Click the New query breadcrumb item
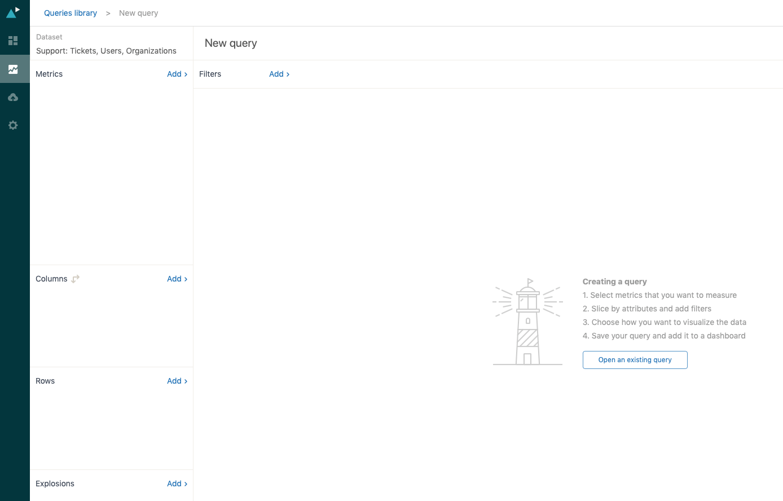 138,13
